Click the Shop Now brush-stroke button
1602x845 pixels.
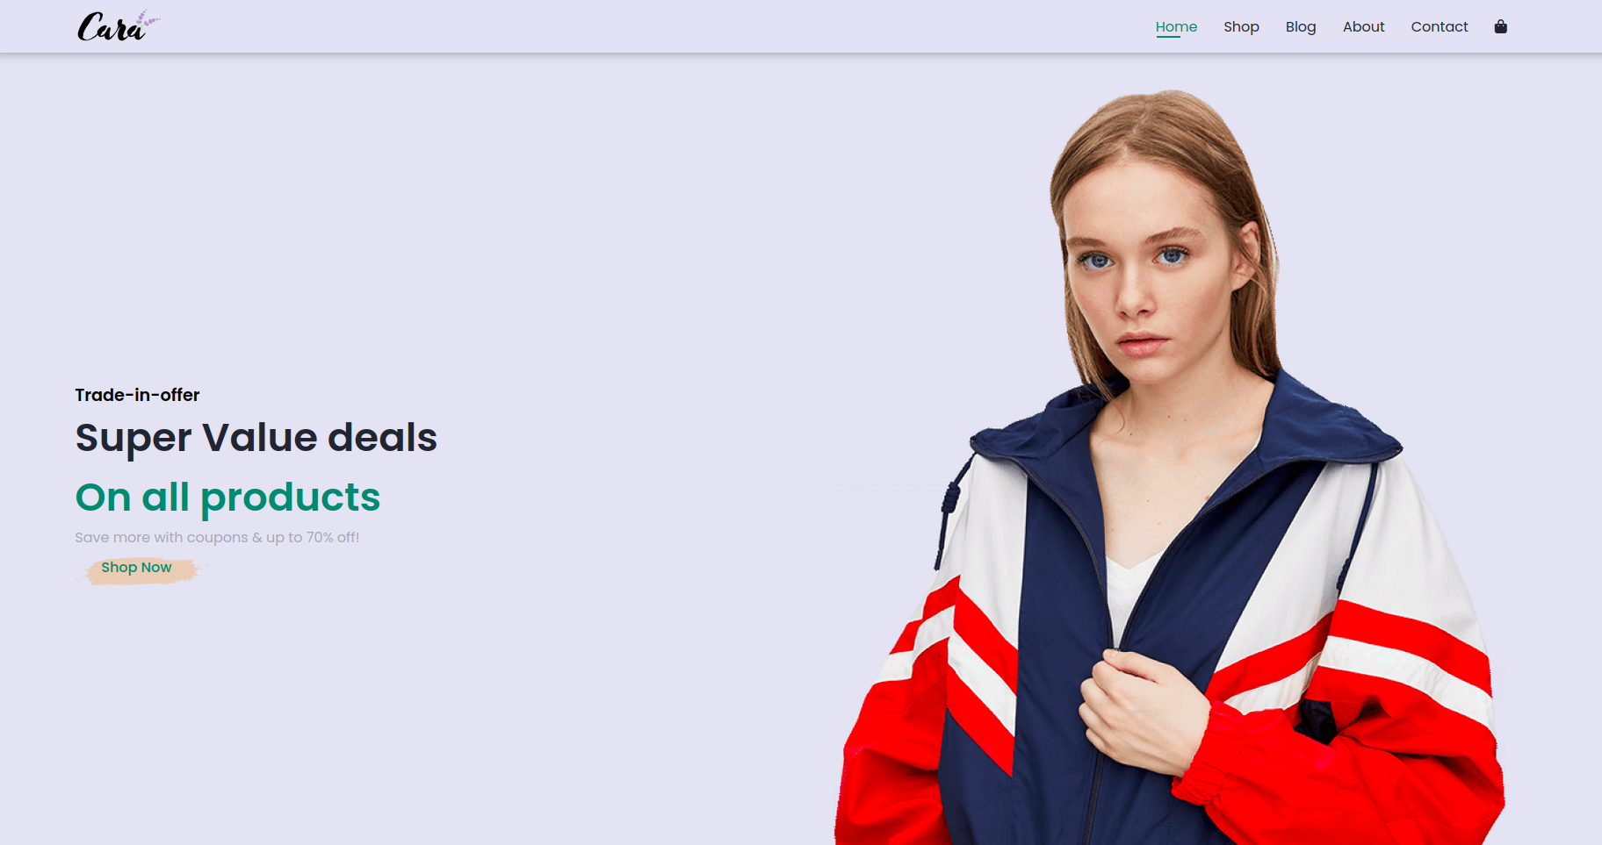[137, 569]
